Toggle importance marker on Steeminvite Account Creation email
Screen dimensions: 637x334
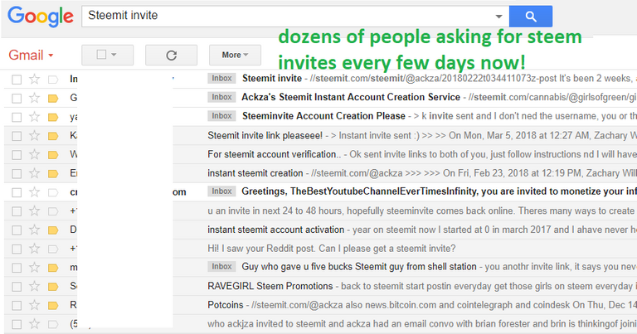53,117
